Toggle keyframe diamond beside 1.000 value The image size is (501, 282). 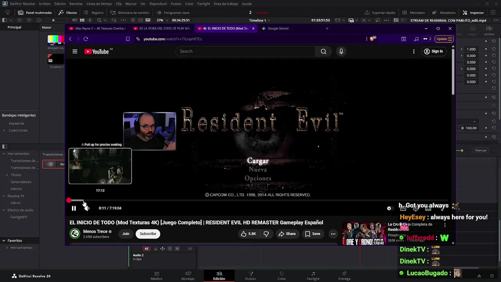pos(486,49)
